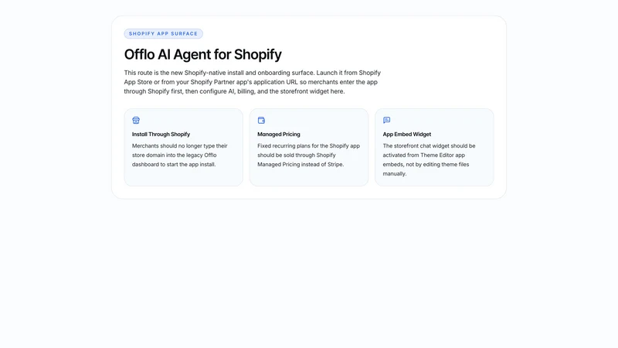Viewport: 618px width, 348px height.
Task: Click the storefront icon above Install Through Shopify
Action: point(136,121)
